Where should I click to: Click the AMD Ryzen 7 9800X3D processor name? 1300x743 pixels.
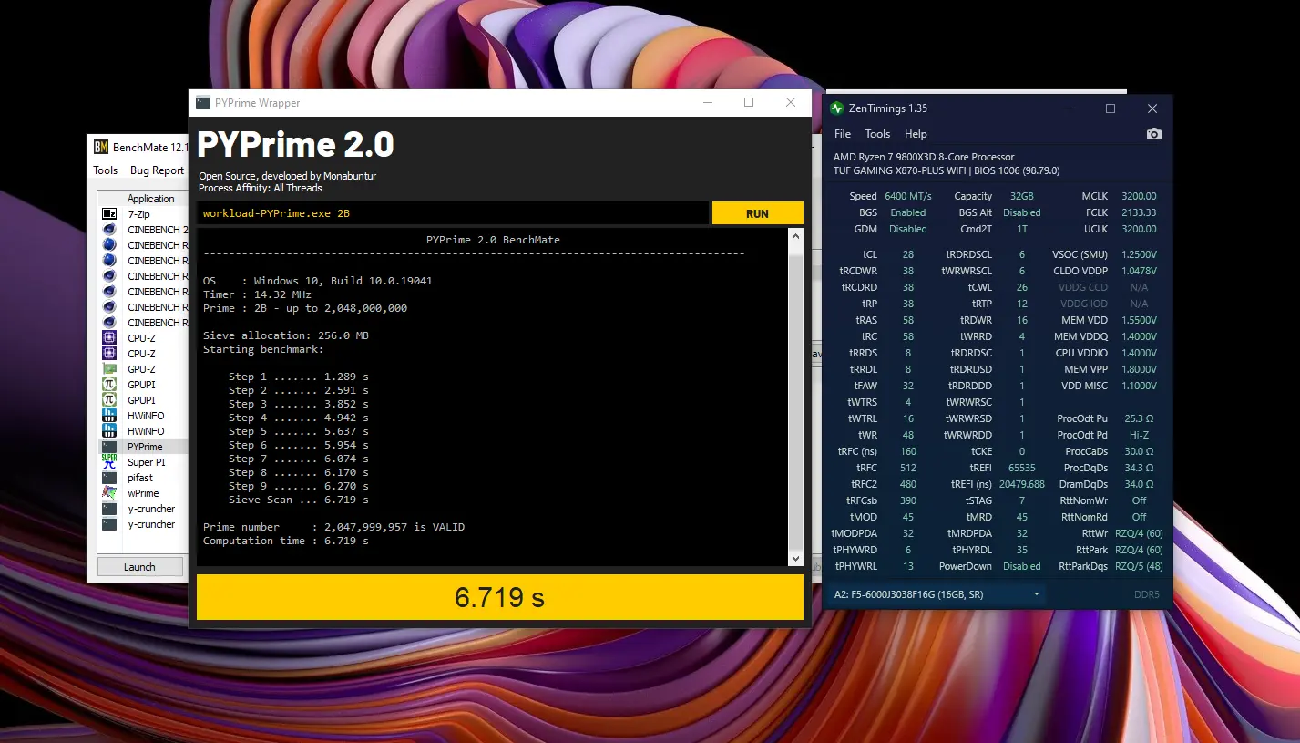click(922, 157)
